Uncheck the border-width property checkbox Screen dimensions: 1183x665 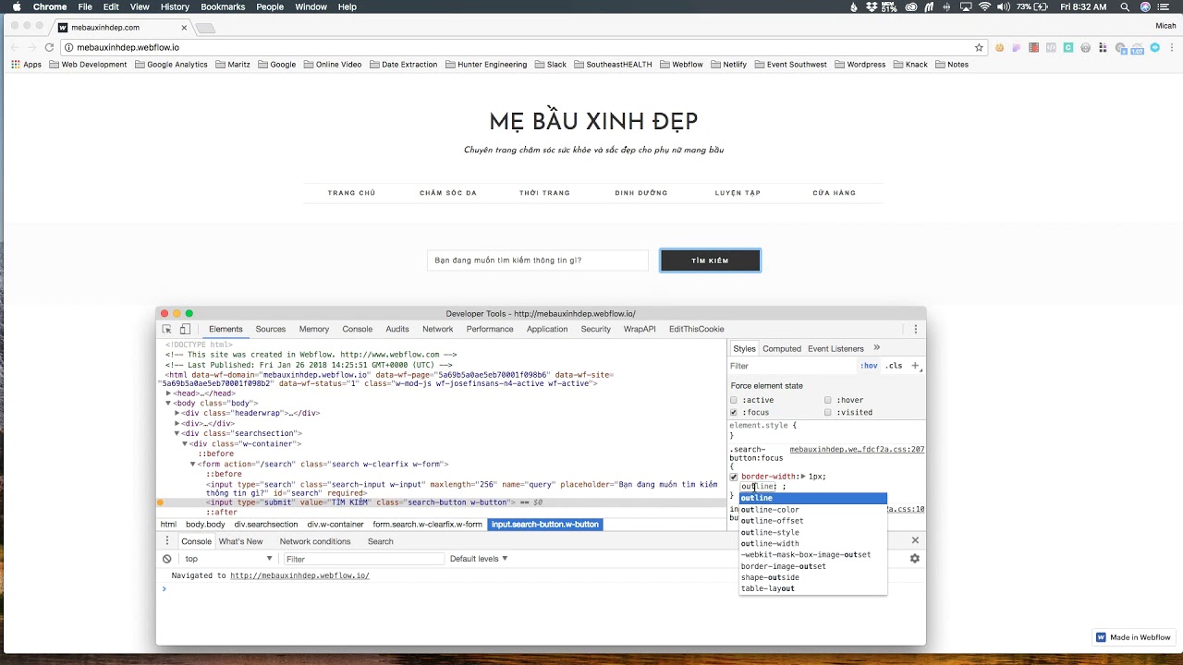734,477
